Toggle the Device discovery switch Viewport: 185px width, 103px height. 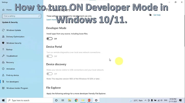[49, 74]
